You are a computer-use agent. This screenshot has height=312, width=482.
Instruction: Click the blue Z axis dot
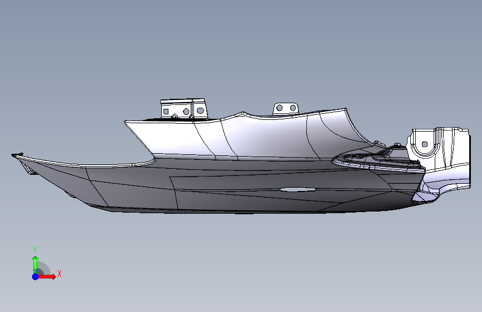coord(35,276)
